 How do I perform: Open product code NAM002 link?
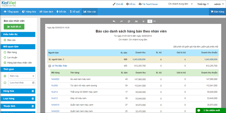[x=55, y=79]
